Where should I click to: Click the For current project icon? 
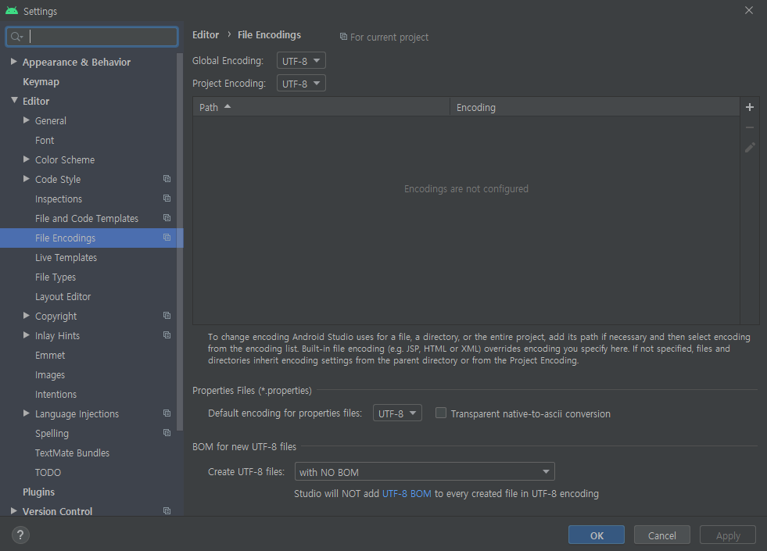click(x=343, y=37)
